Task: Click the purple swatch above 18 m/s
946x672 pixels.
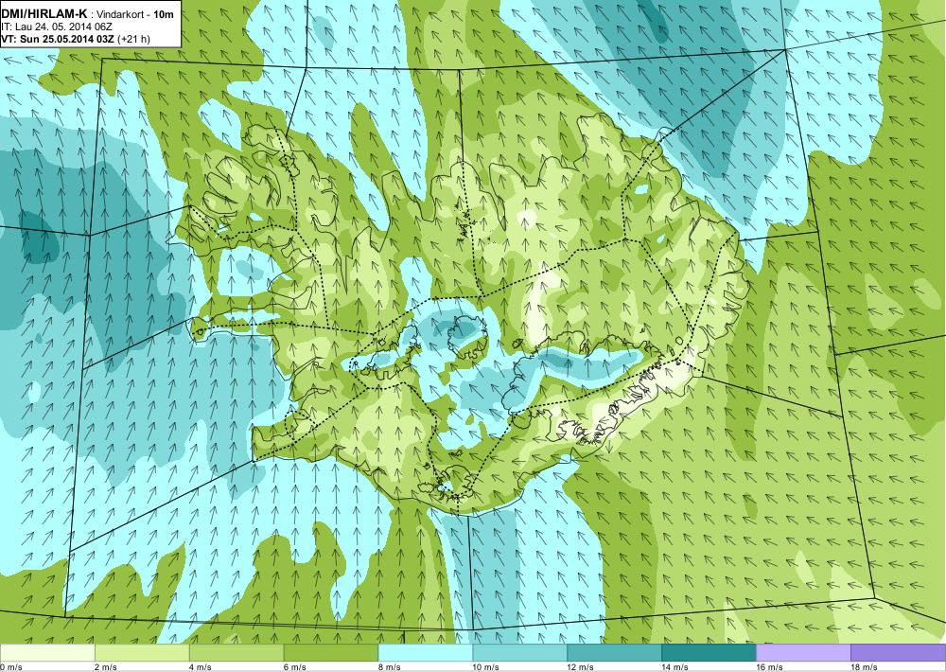Action: pyautogui.click(x=899, y=653)
